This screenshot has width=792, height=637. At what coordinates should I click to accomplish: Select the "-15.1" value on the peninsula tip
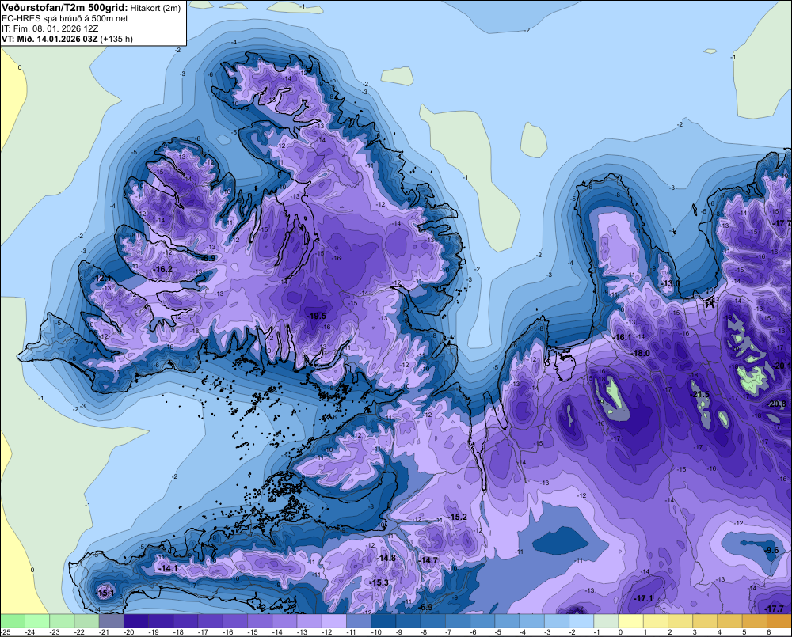coord(105,593)
